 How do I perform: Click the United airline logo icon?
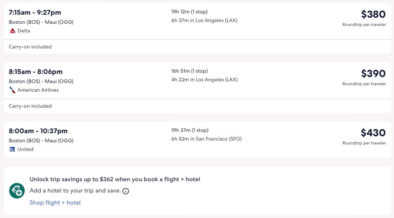(x=12, y=149)
